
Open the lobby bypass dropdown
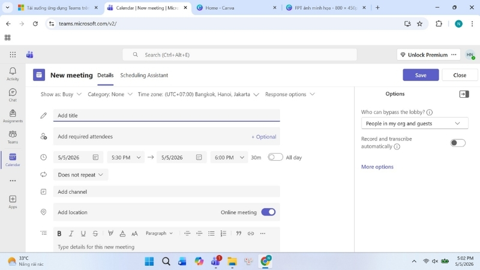415,124
